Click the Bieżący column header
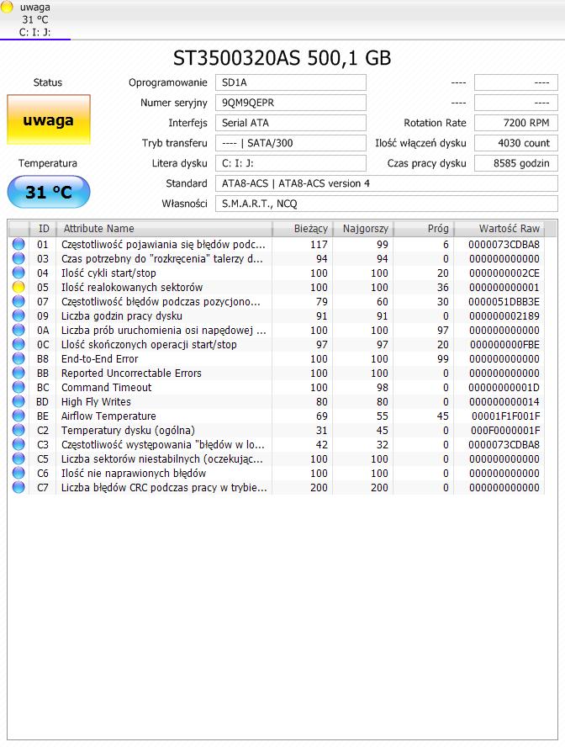 pyautogui.click(x=303, y=229)
